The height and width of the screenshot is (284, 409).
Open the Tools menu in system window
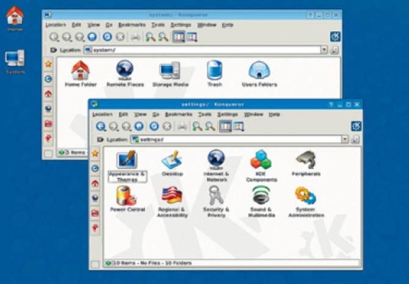158,25
